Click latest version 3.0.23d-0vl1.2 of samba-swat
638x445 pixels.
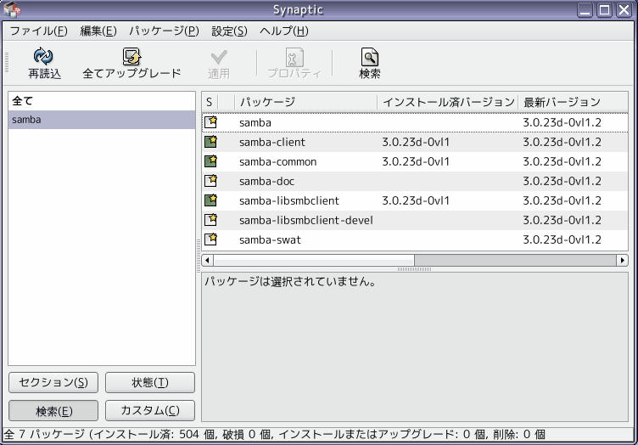point(562,239)
